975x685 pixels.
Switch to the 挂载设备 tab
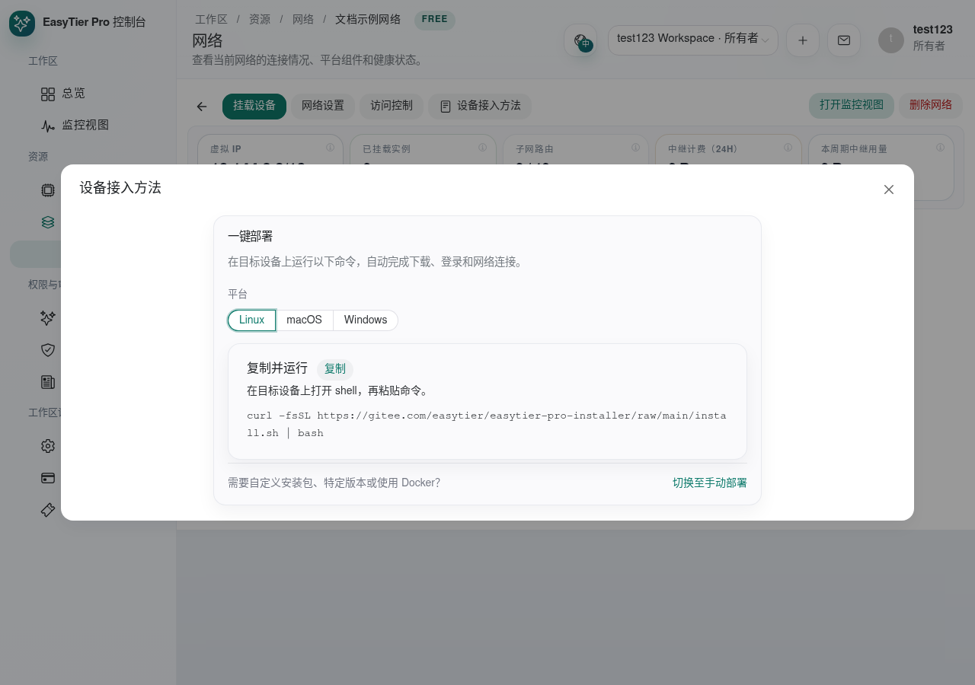point(254,107)
